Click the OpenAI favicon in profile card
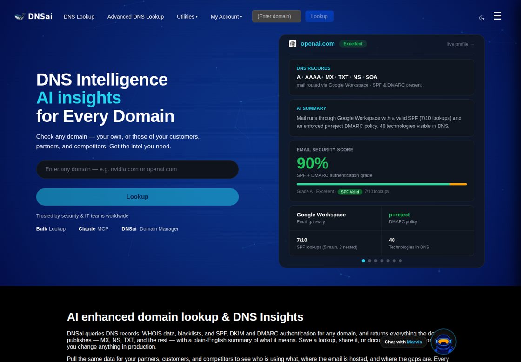 click(293, 44)
